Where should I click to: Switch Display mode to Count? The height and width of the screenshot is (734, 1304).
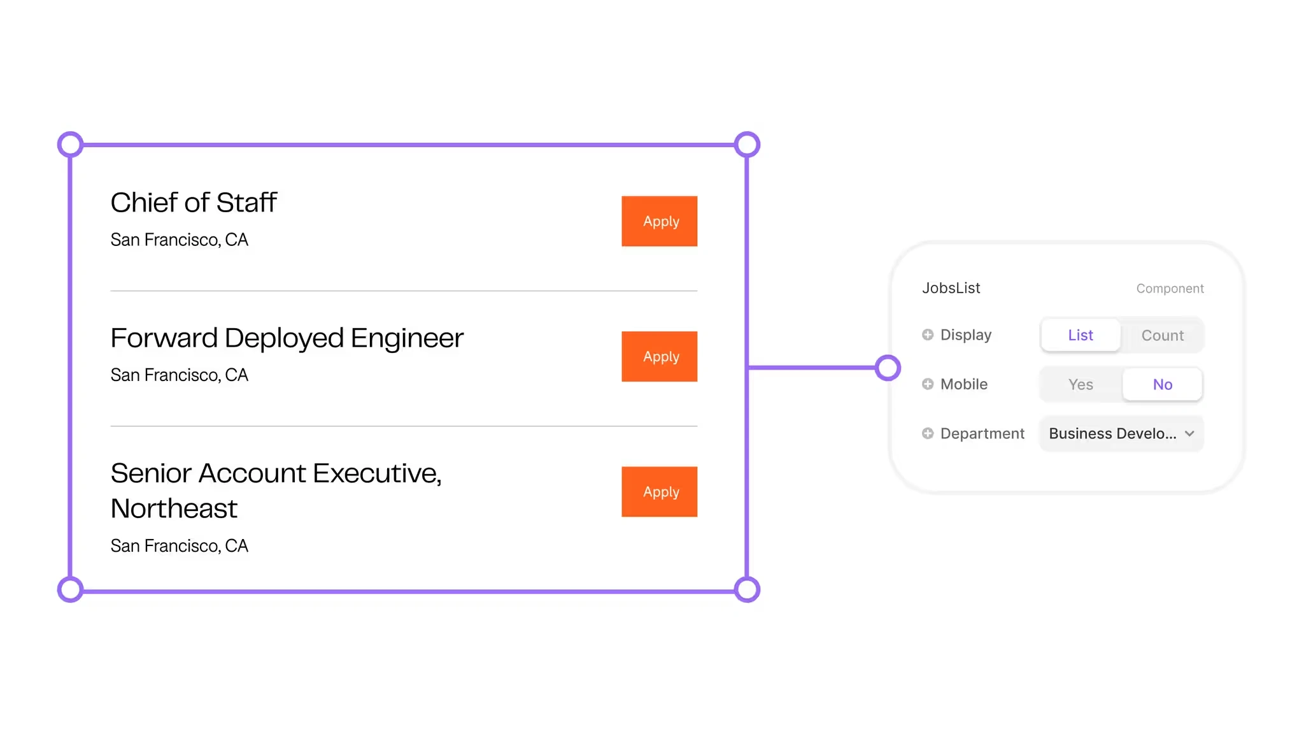pyautogui.click(x=1161, y=335)
